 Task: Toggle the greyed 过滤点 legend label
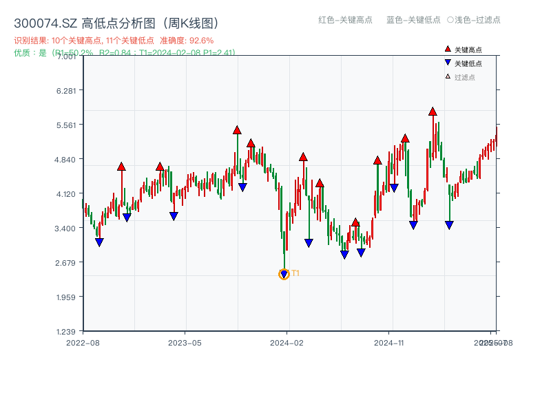pos(464,77)
